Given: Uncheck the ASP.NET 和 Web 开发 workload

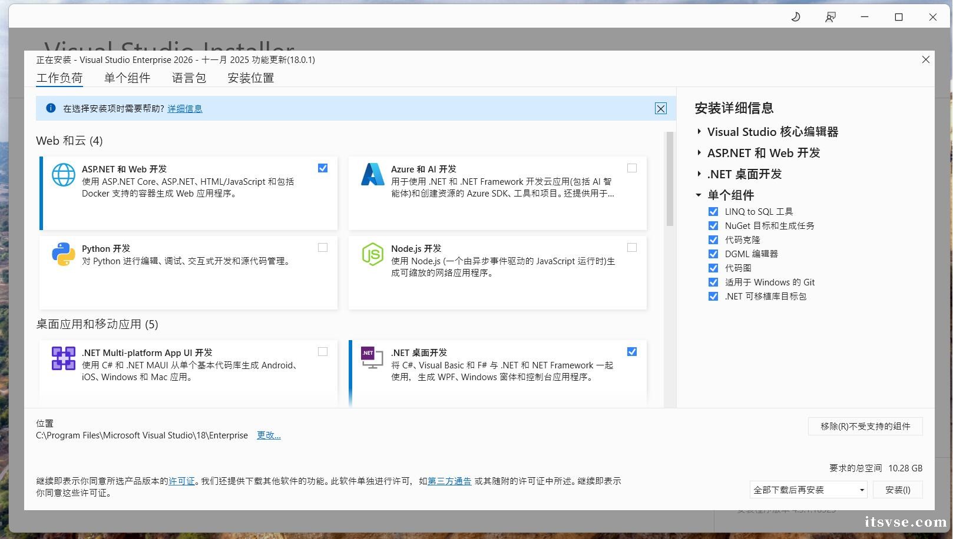Looking at the screenshot, I should [x=323, y=168].
